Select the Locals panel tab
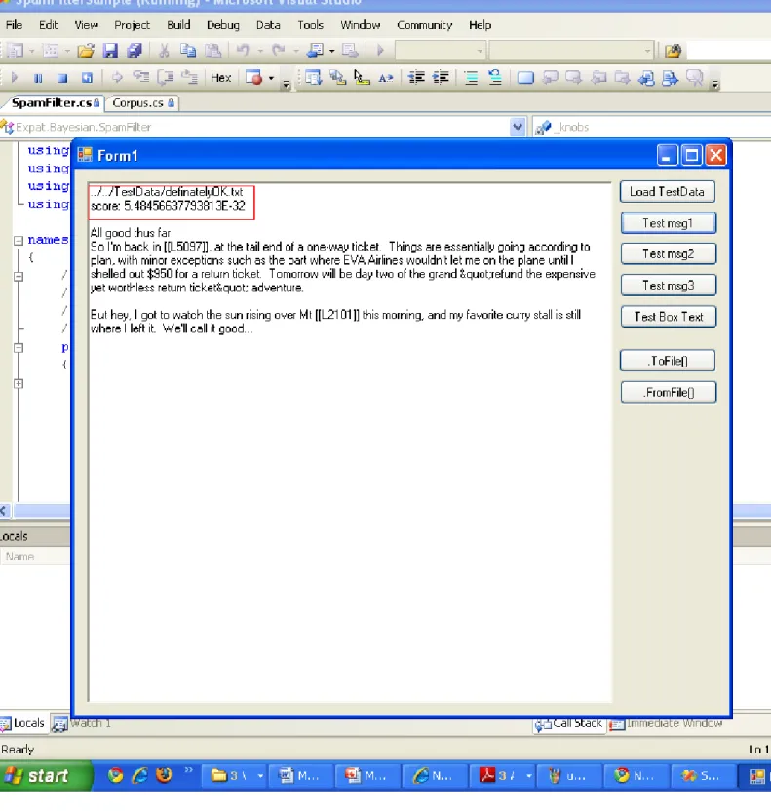The image size is (771, 811). [23, 723]
